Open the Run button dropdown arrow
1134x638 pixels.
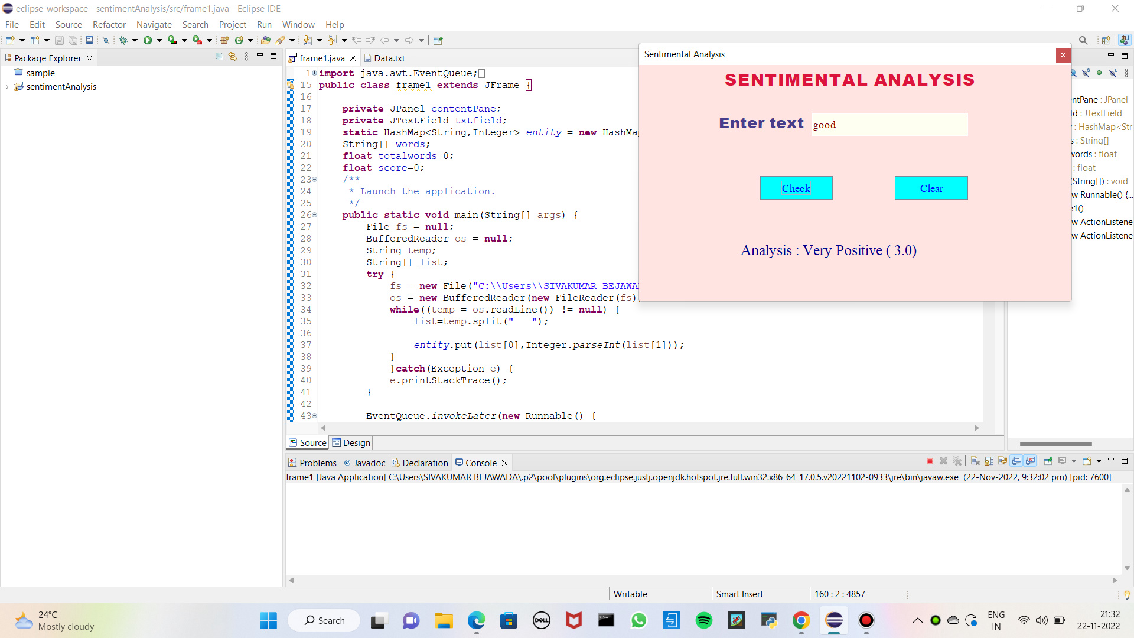pos(159,40)
